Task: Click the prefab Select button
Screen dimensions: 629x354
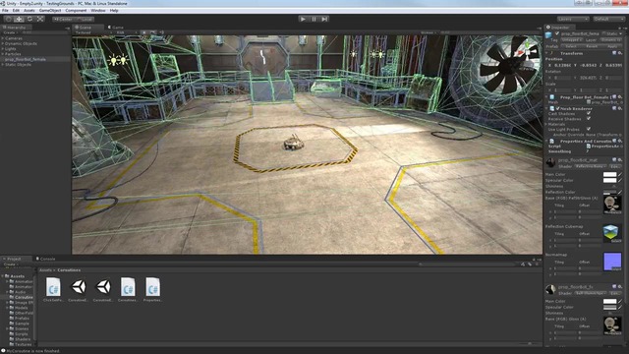Action: [x=571, y=46]
